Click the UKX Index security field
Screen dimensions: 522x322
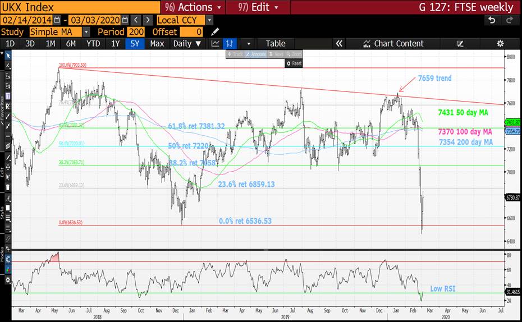pyautogui.click(x=80, y=7)
